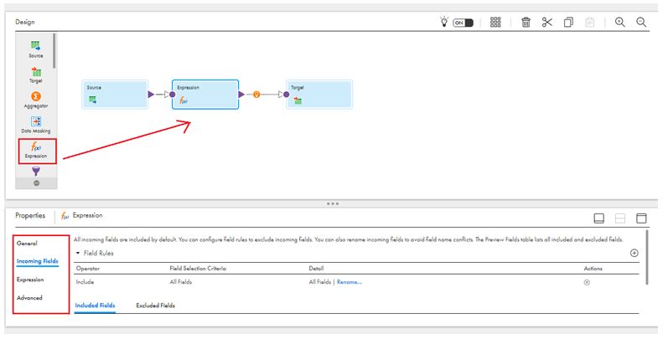
Task: Click the Operator column header
Action: click(x=88, y=269)
